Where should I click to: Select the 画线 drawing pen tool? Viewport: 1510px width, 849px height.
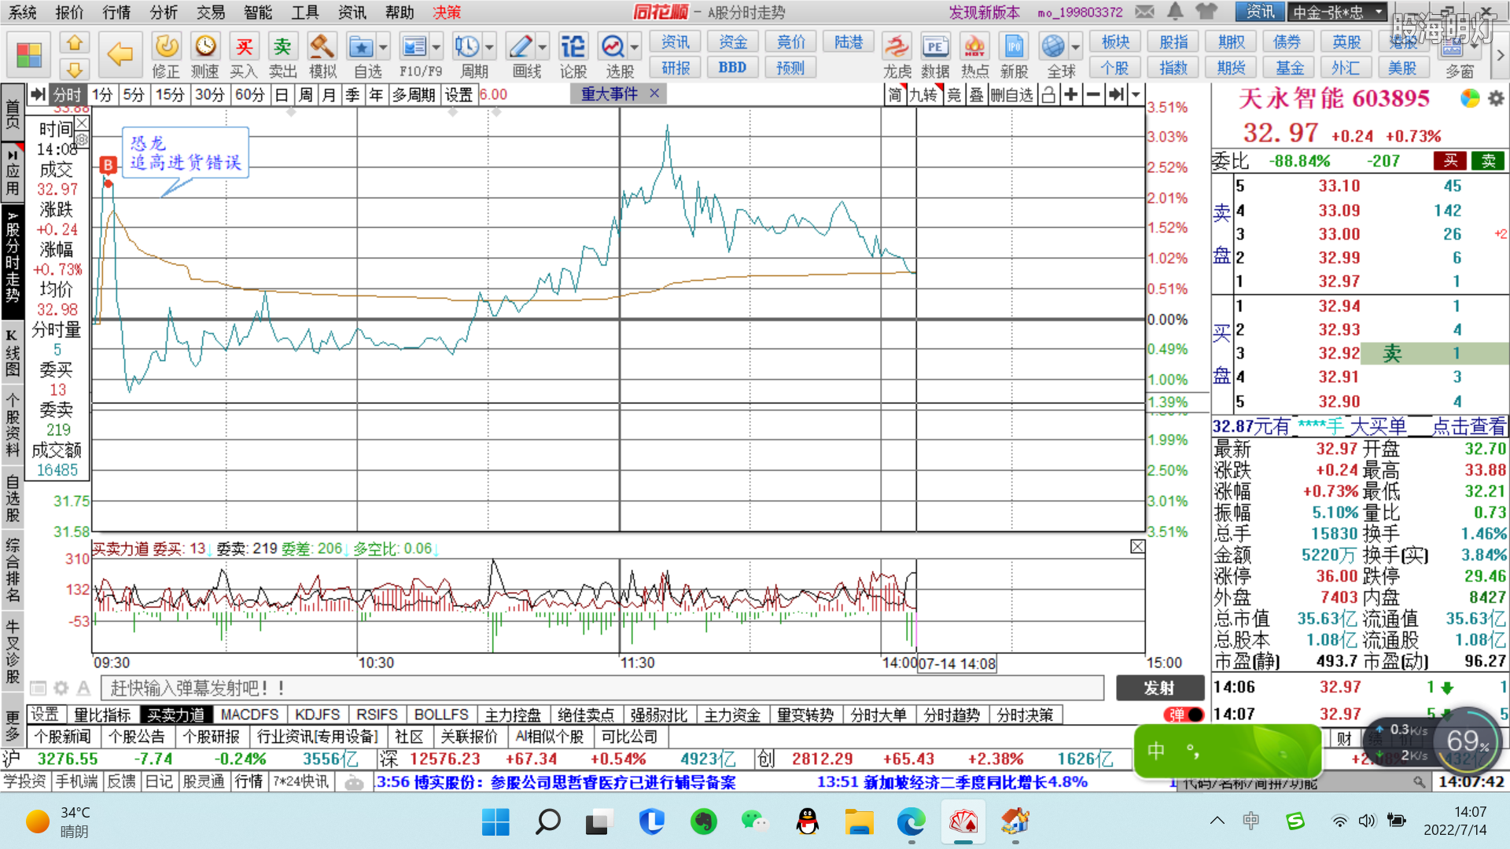(x=520, y=46)
